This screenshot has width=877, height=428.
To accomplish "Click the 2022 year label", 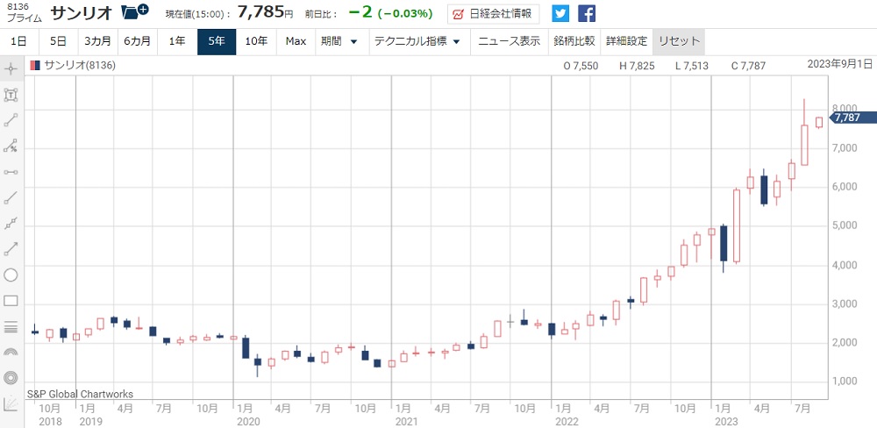I will (x=567, y=421).
